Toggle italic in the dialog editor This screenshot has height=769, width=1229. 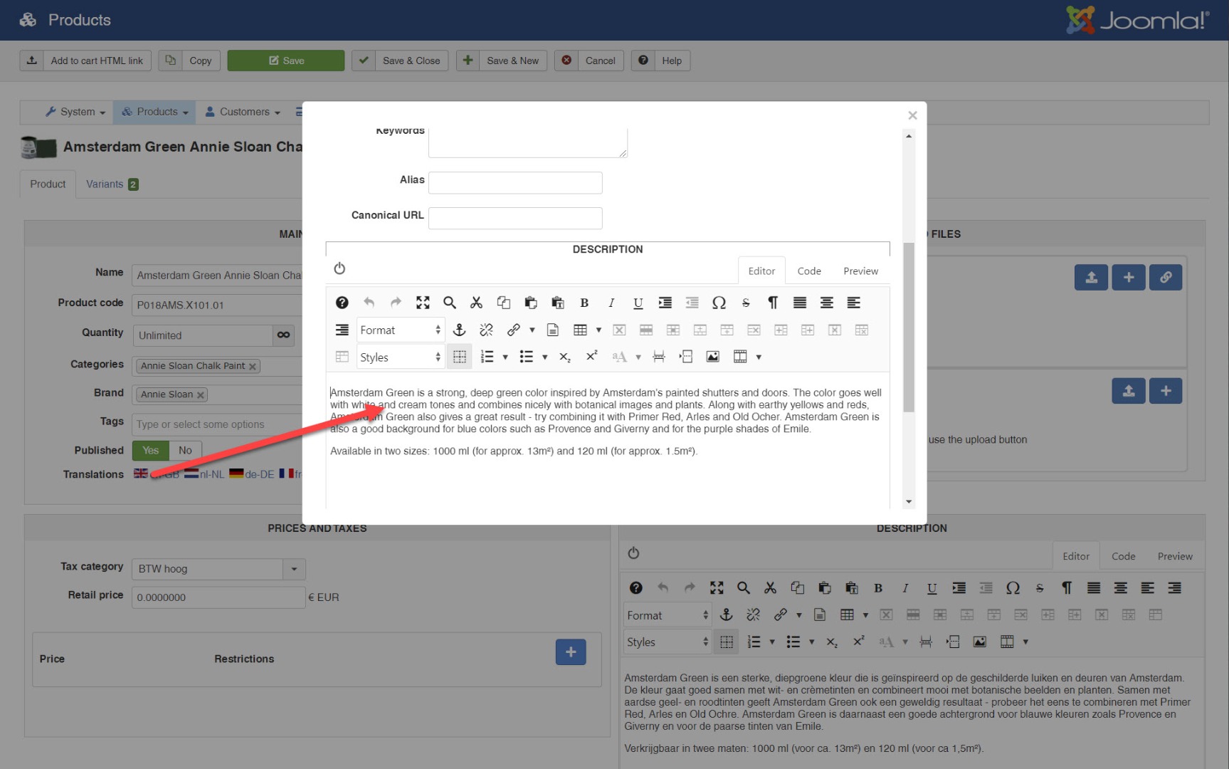[x=611, y=303]
